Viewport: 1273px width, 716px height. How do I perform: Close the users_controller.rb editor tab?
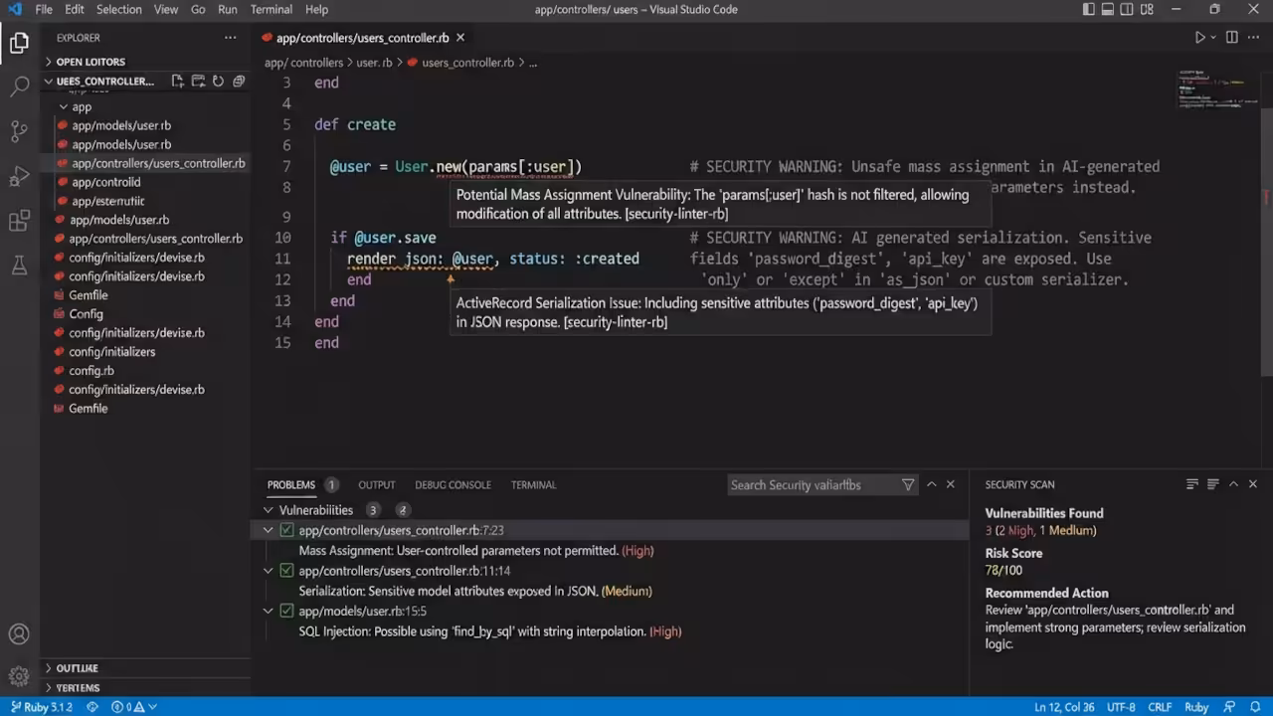[459, 38]
